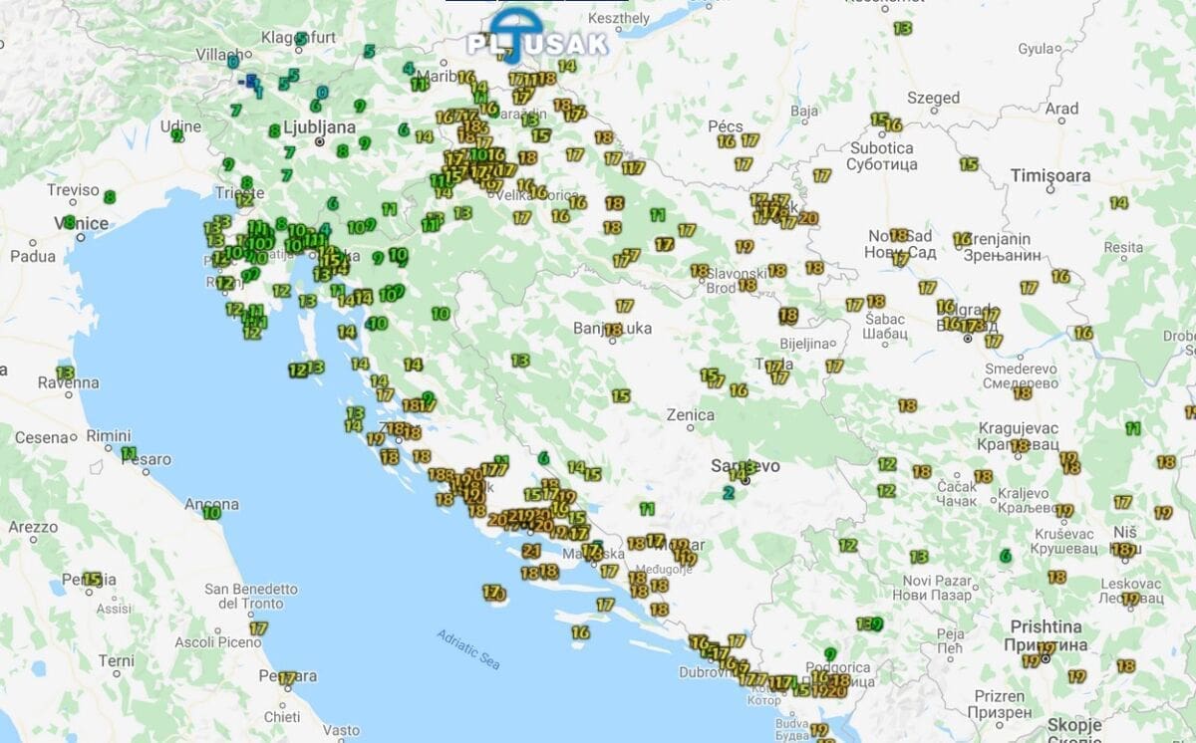Click the Adriatic Sea label
This screenshot has width=1196, height=743.
(x=468, y=649)
